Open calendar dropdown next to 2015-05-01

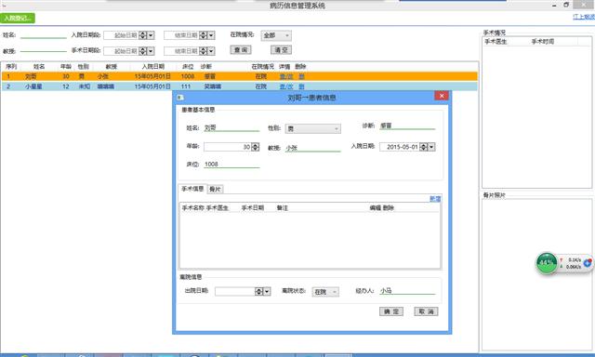pyautogui.click(x=431, y=147)
